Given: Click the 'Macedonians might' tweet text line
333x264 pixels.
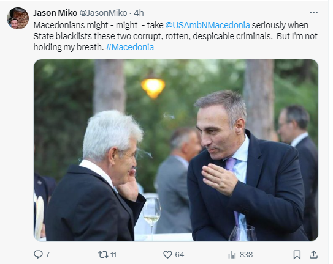Looking at the screenshot, I should pos(71,25).
